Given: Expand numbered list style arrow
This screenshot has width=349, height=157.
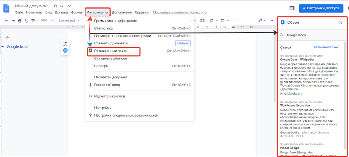Looking at the screenshot, I should [217, 21].
